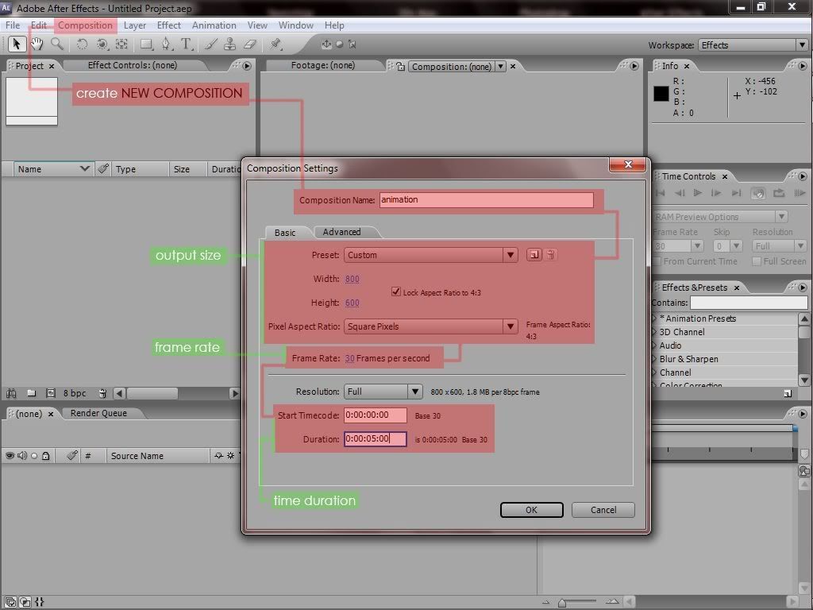
Task: Click the Composition Name input field
Action: click(487, 200)
